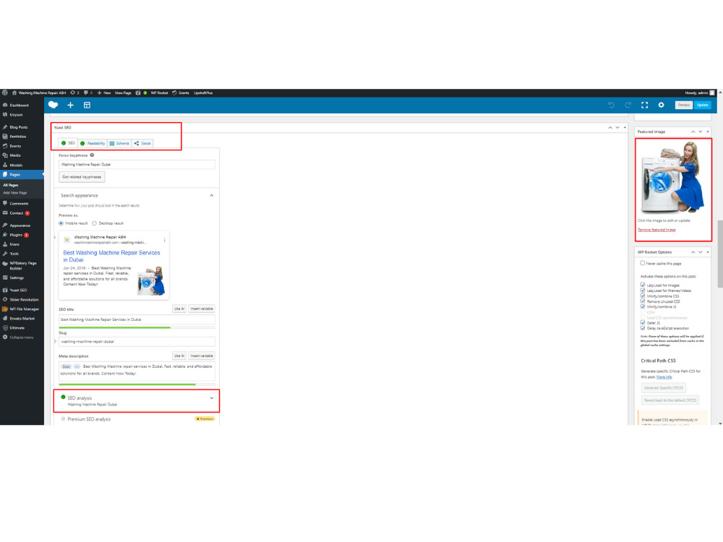Image resolution: width=723 pixels, height=542 pixels.
Task: Click the Focus keyphrase input field
Action: [x=137, y=165]
